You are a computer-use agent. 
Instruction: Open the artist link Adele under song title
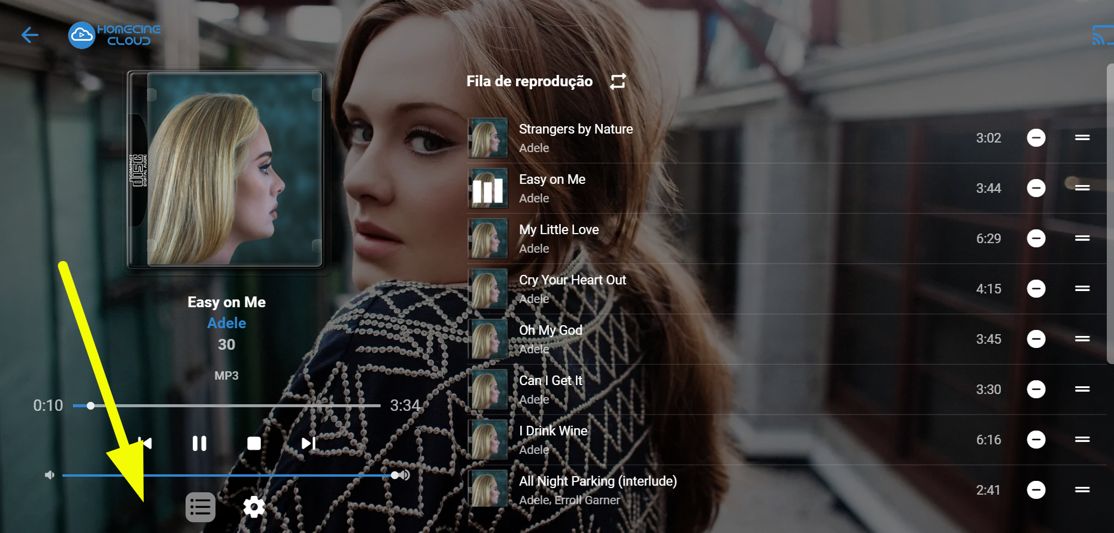click(x=226, y=323)
